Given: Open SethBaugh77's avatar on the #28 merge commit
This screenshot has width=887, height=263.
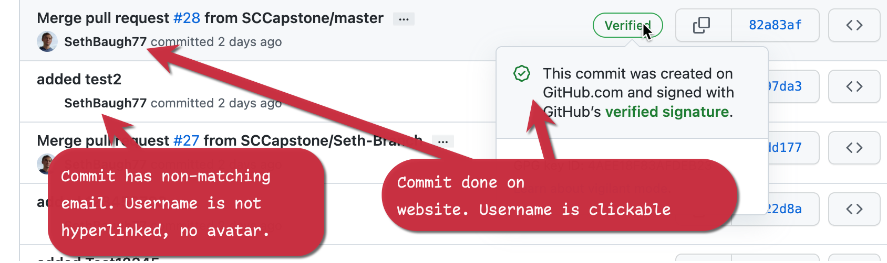Looking at the screenshot, I should pos(47,41).
